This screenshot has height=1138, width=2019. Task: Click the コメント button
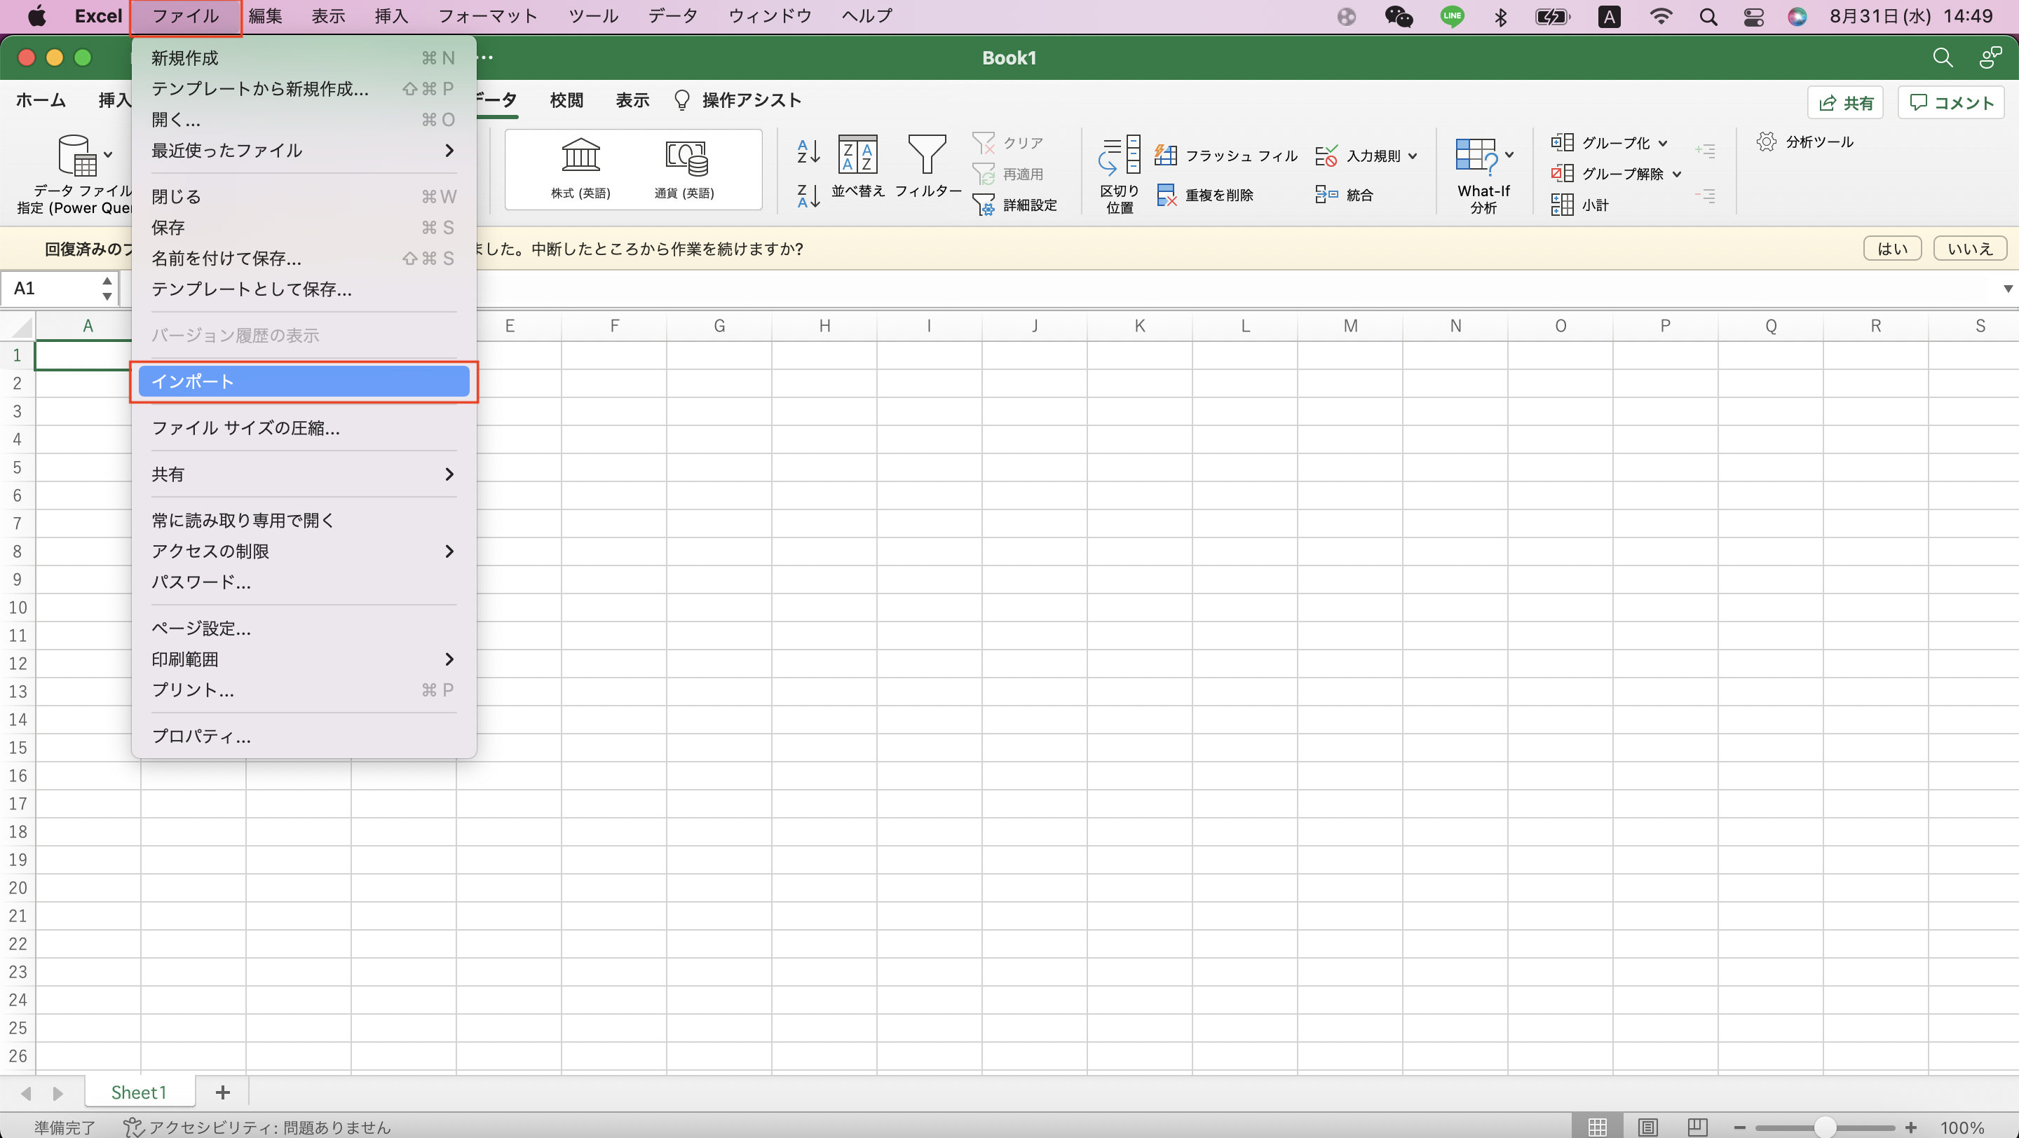(1951, 102)
